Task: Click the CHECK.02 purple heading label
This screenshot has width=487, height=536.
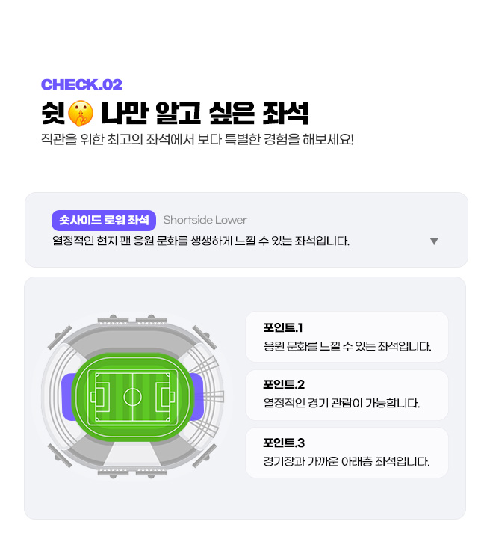Action: point(81,84)
